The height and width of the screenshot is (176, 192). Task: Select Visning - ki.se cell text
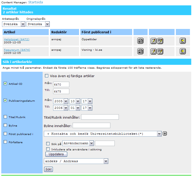92,50
